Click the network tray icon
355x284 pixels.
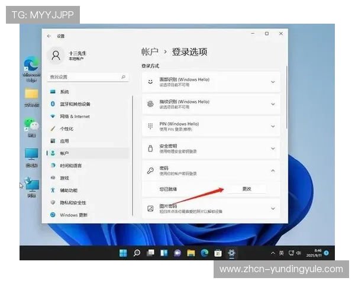pyautogui.click(x=291, y=253)
